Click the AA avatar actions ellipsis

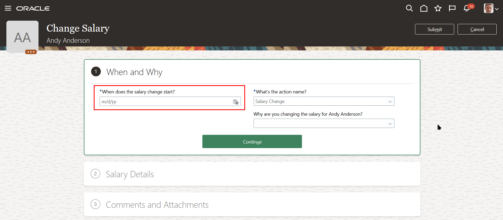coord(31,52)
